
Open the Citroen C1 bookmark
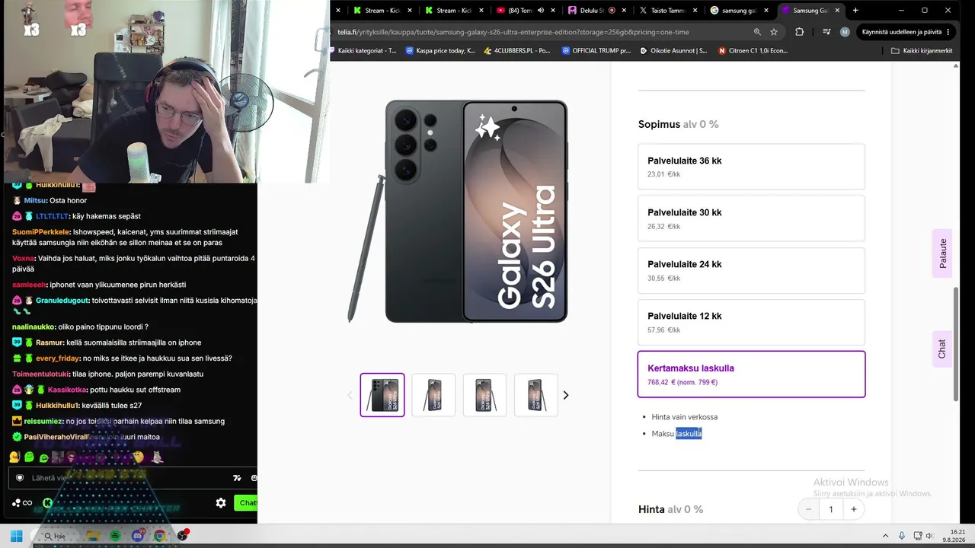click(x=753, y=51)
